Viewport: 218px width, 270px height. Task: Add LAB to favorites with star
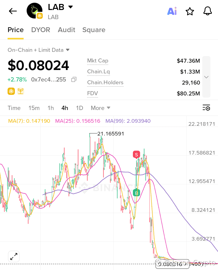click(190, 12)
